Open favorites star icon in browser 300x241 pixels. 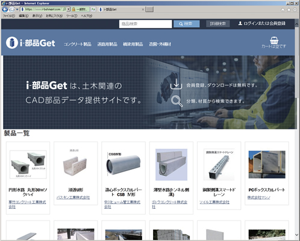289,10
